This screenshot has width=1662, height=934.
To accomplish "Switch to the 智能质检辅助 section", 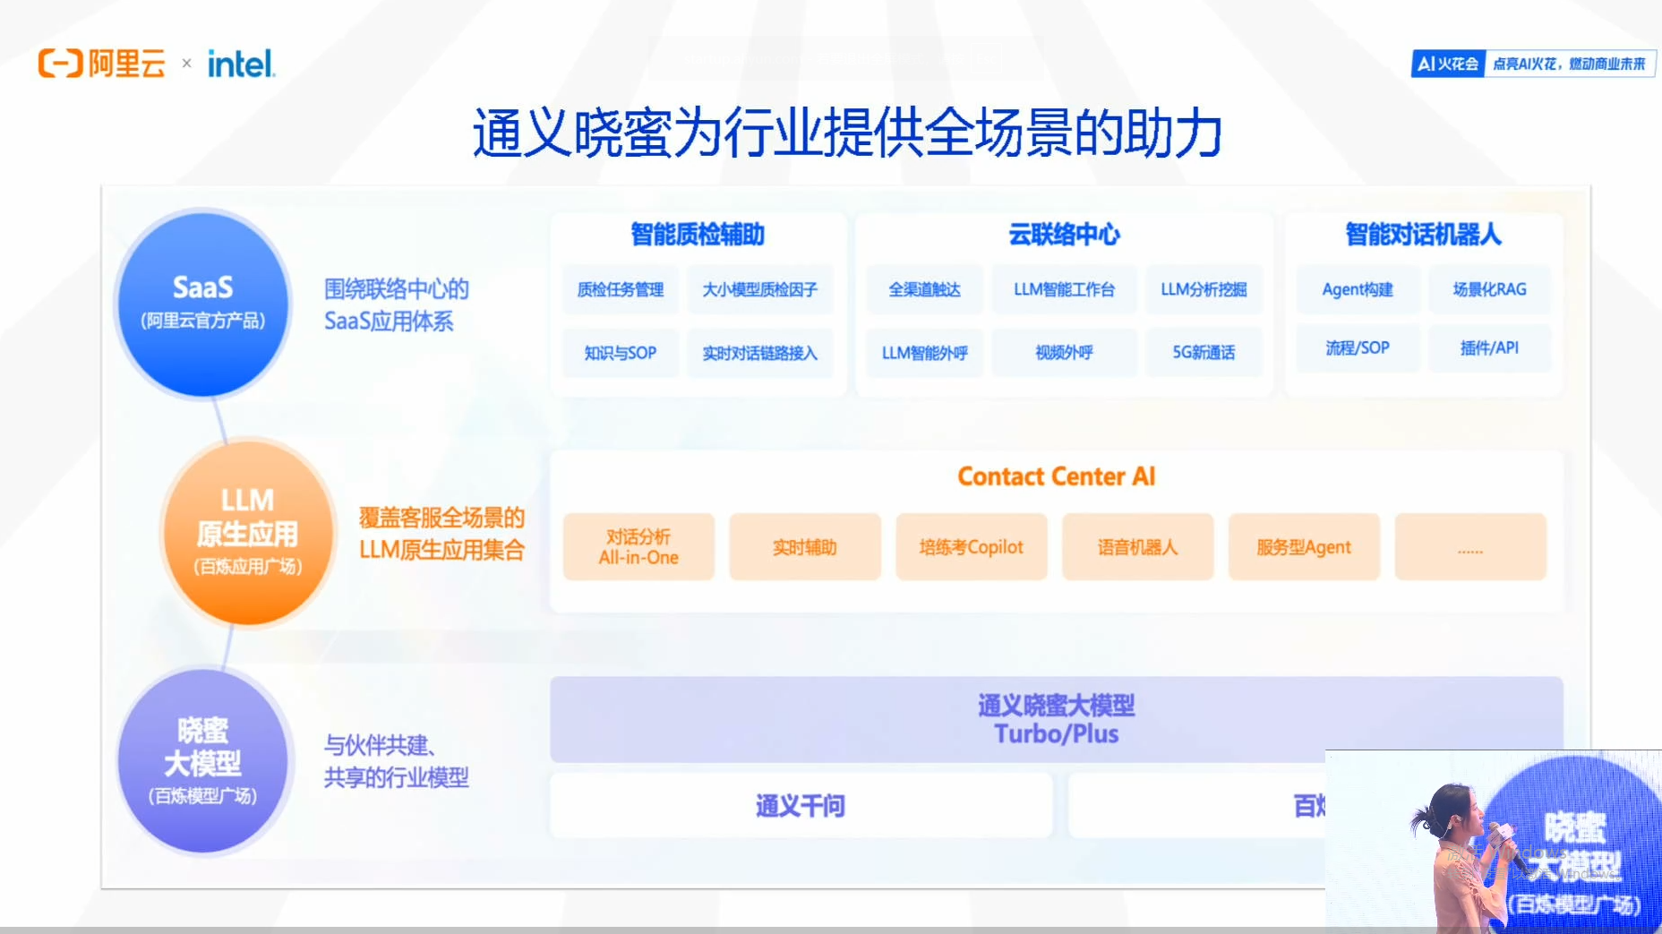I will click(698, 234).
